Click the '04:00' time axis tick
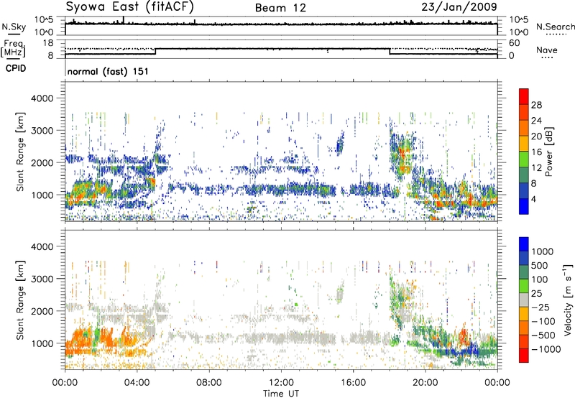 137,383
